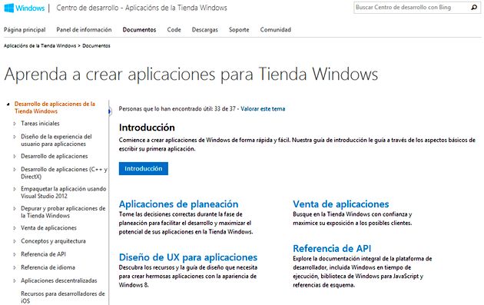Select Empaquetar la aplicación usando Visual Studio 2012
This screenshot has width=484, height=305.
63,192
